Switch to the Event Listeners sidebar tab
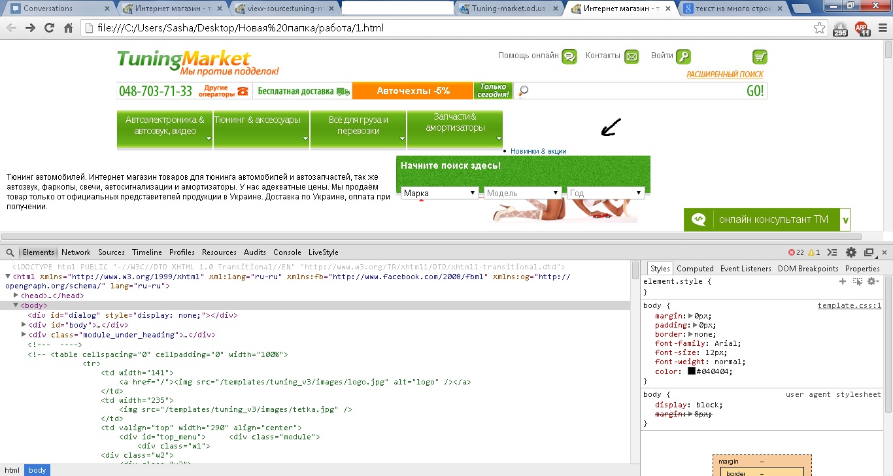The image size is (893, 476). [746, 269]
